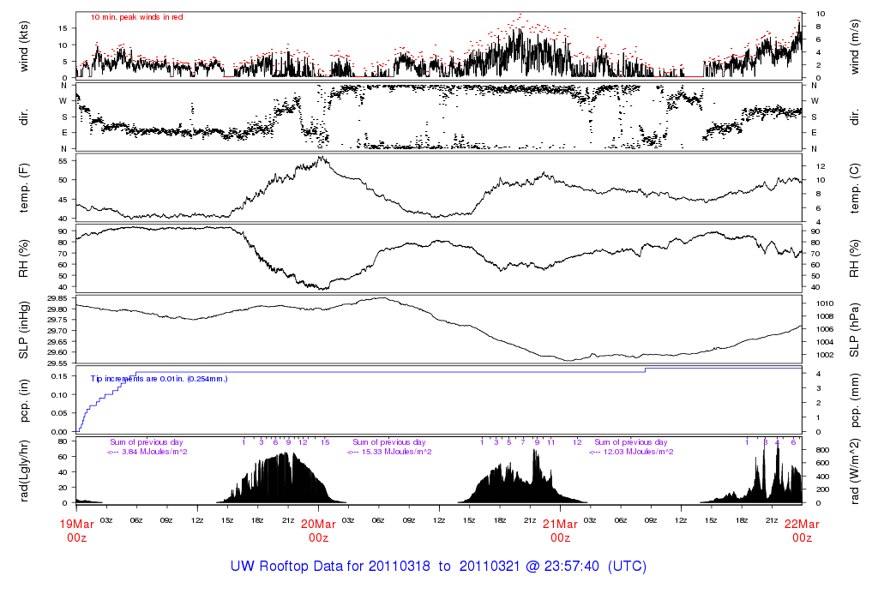878x600 pixels.
Task: Select the '22Mar 00z' date label
Action: click(x=802, y=531)
